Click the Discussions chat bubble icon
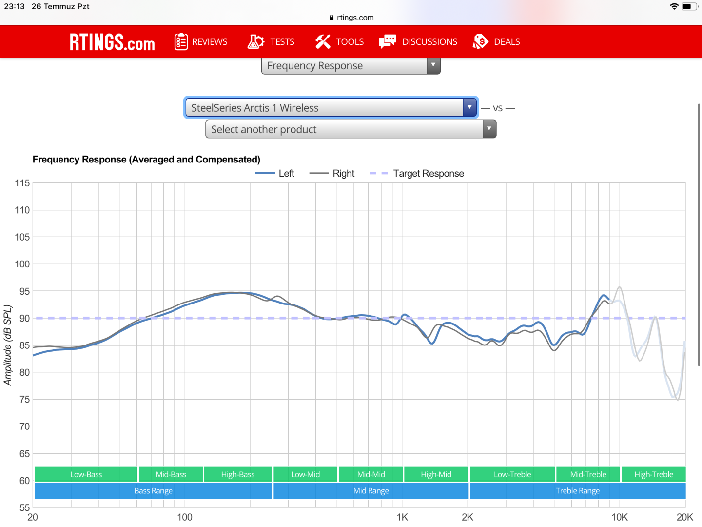702x527 pixels. coord(388,41)
